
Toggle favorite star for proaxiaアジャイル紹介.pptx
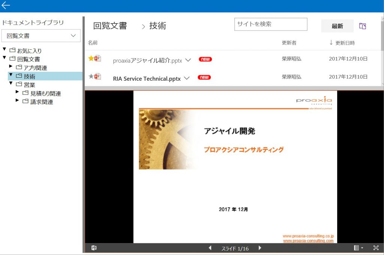pos(91,58)
